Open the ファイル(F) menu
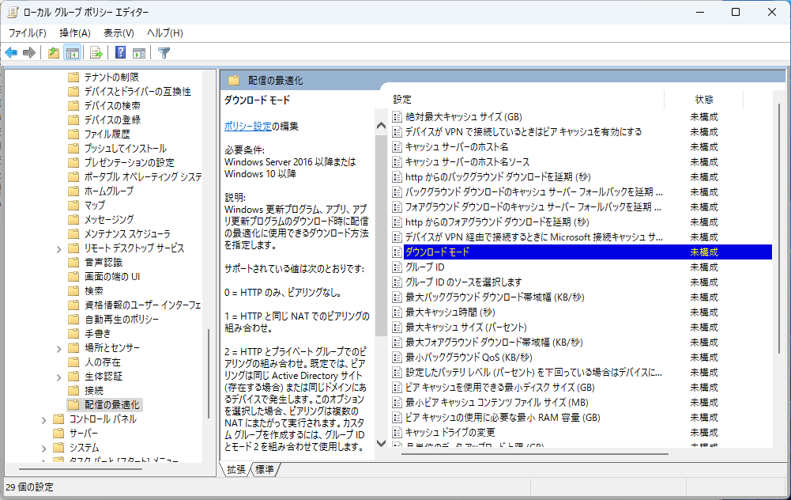 point(28,32)
